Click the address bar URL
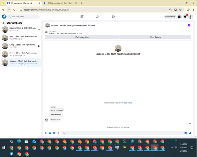The height and width of the screenshot is (157, 197). (x=46, y=10)
